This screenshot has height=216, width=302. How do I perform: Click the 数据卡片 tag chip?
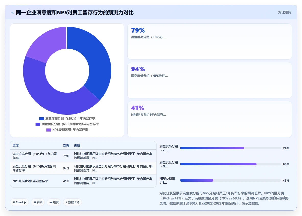coord(73,202)
